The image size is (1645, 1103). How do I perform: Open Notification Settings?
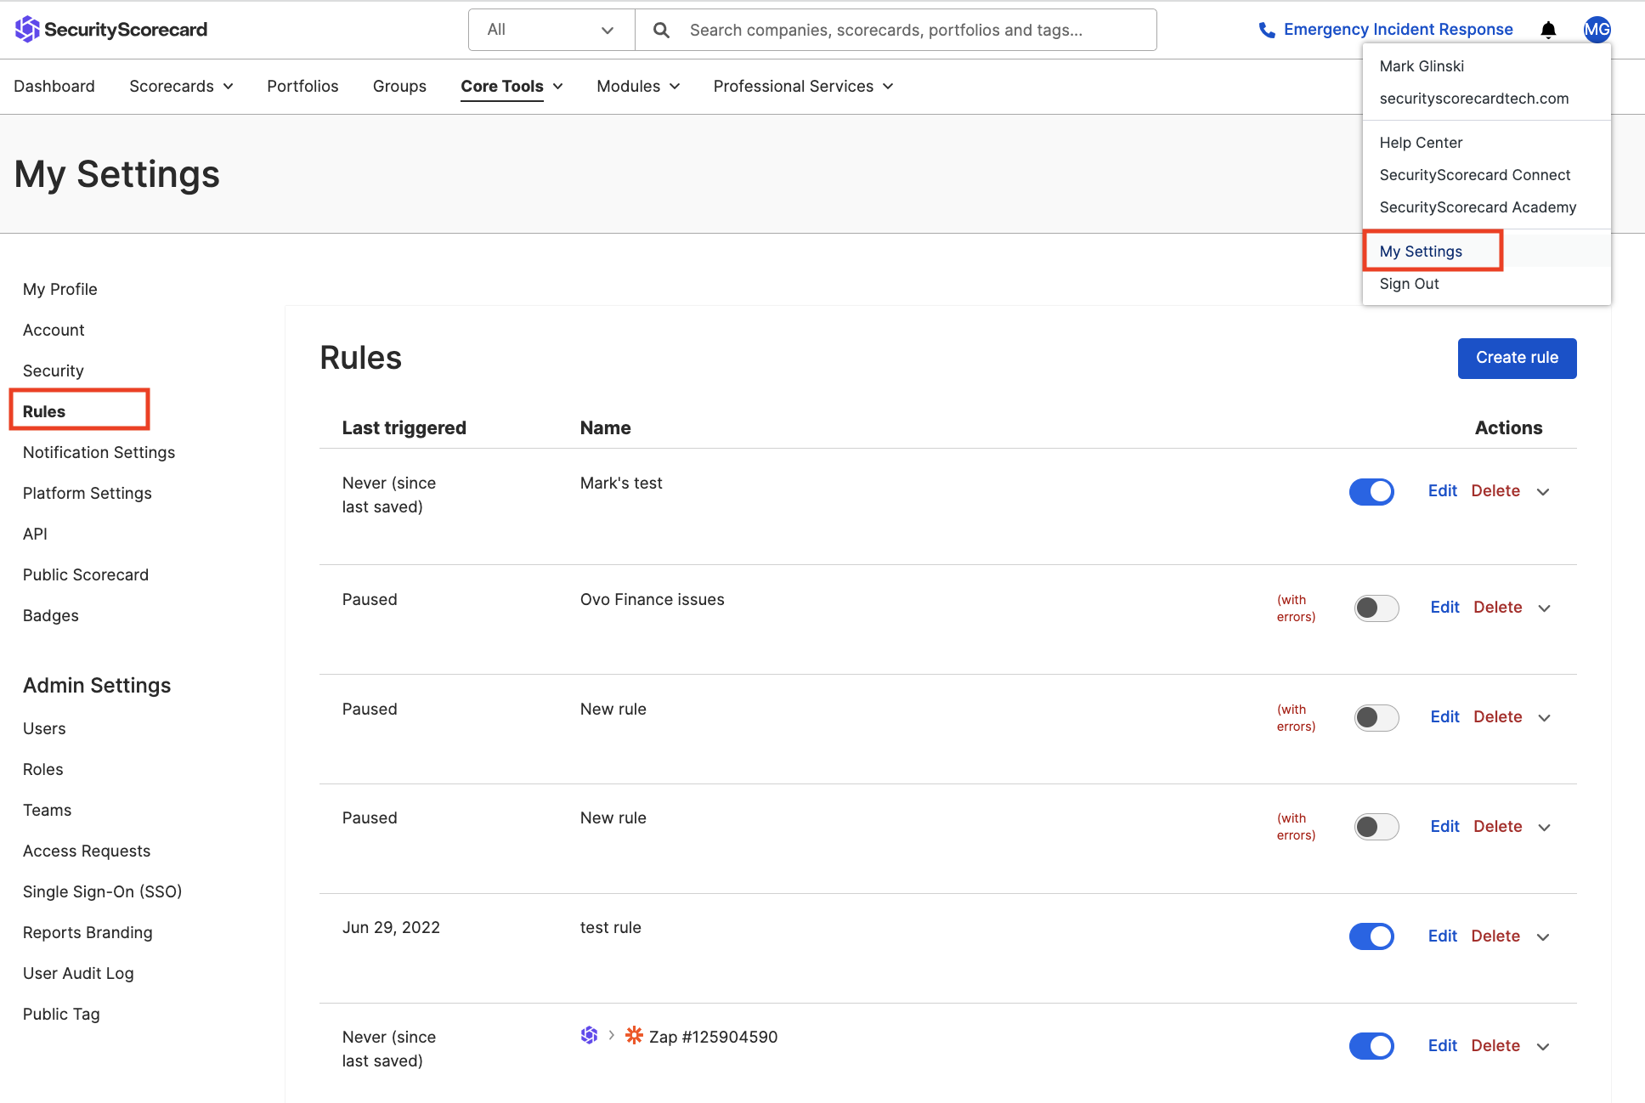pyautogui.click(x=99, y=452)
